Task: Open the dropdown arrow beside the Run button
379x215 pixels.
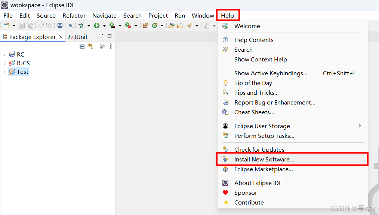Action: 104,25
